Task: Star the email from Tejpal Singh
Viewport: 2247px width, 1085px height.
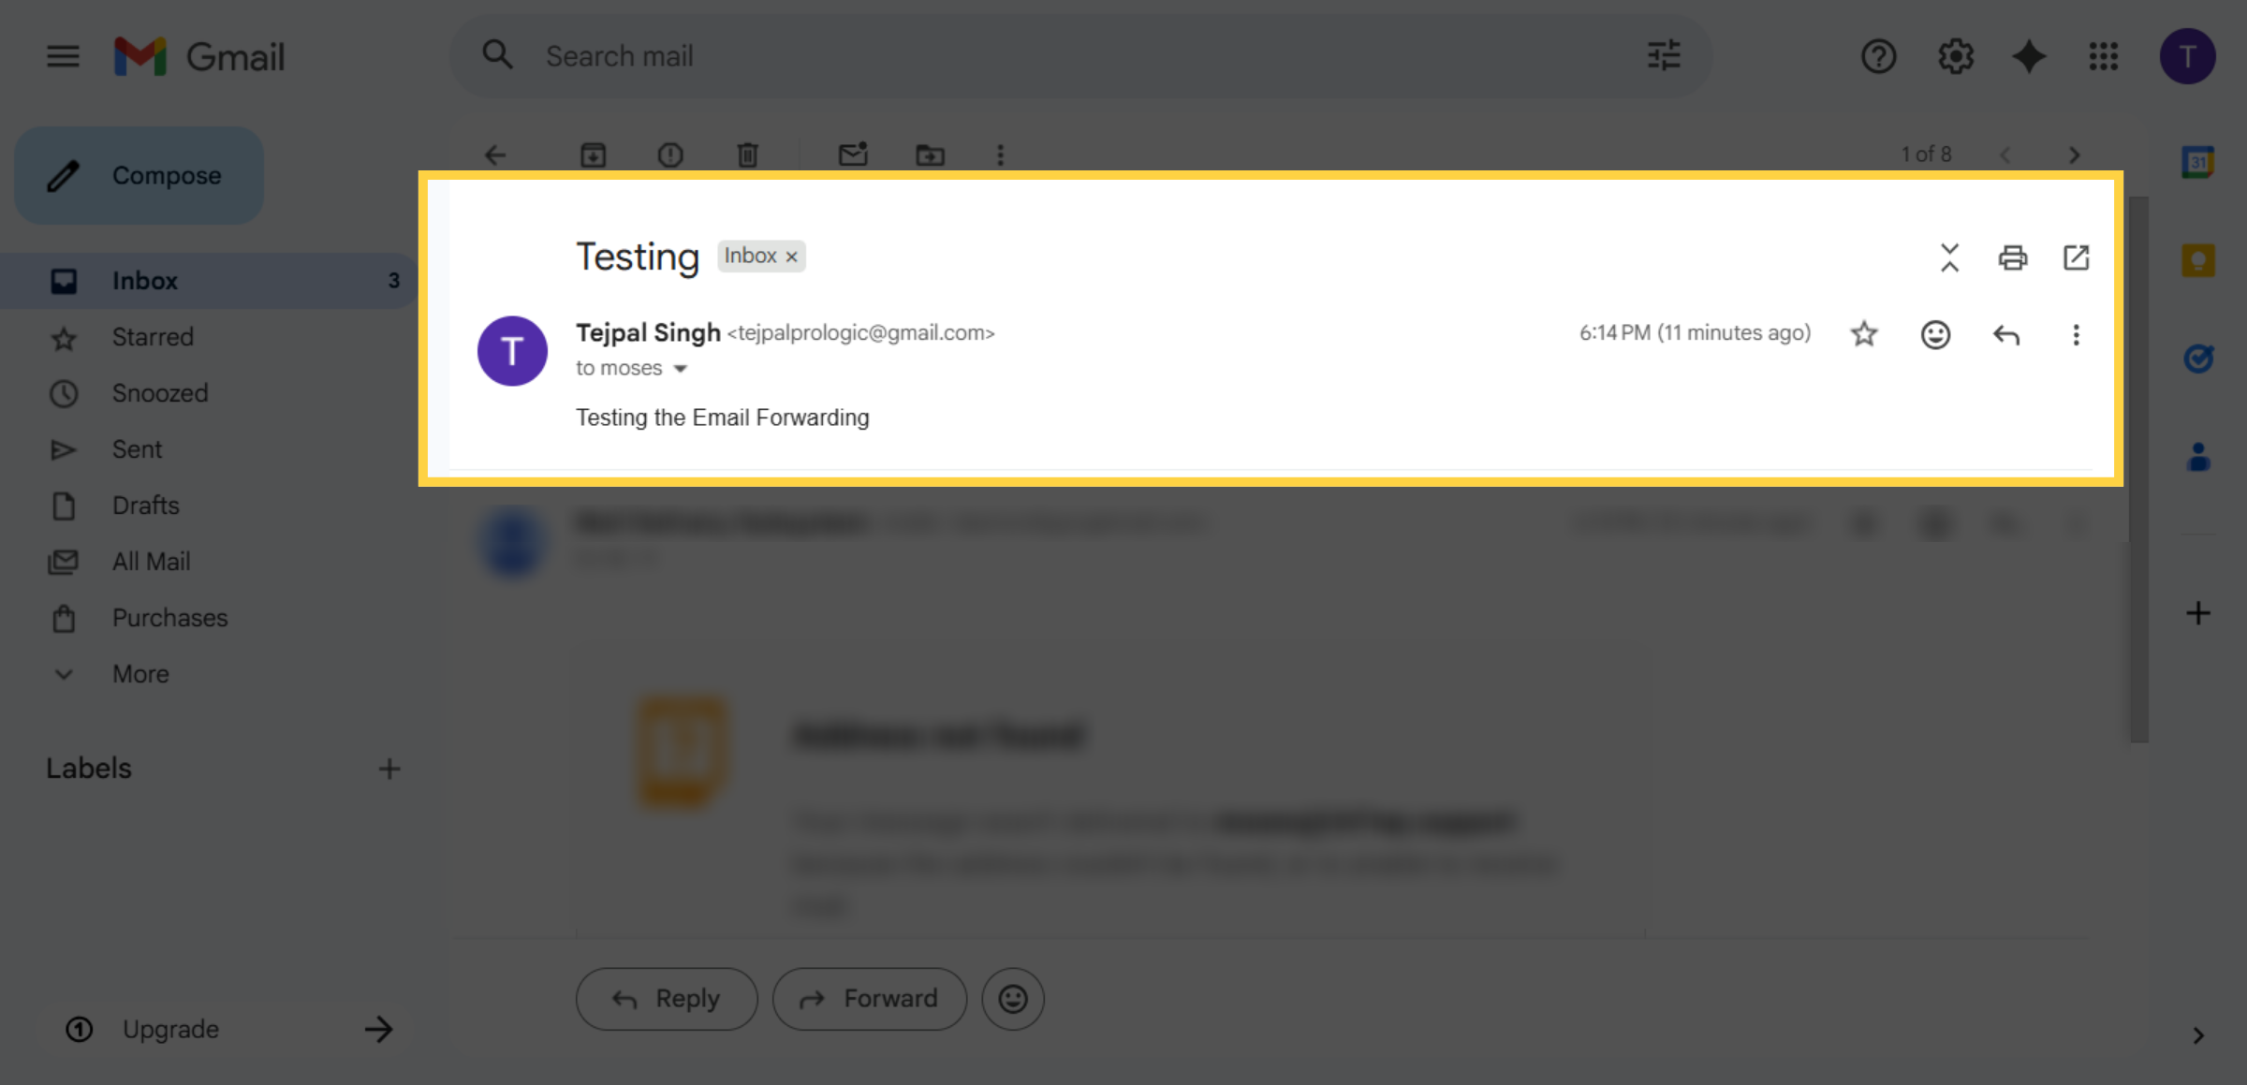Action: (x=1863, y=334)
